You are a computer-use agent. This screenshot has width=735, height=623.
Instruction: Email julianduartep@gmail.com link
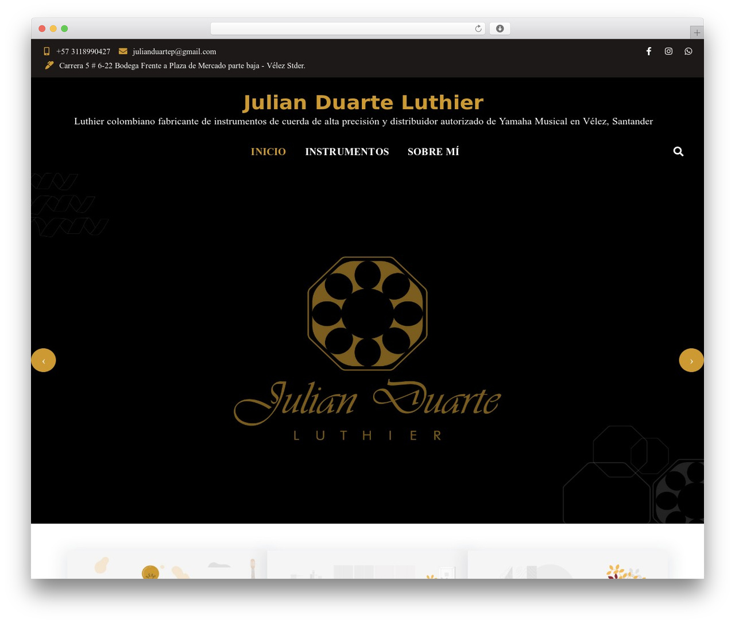174,52
